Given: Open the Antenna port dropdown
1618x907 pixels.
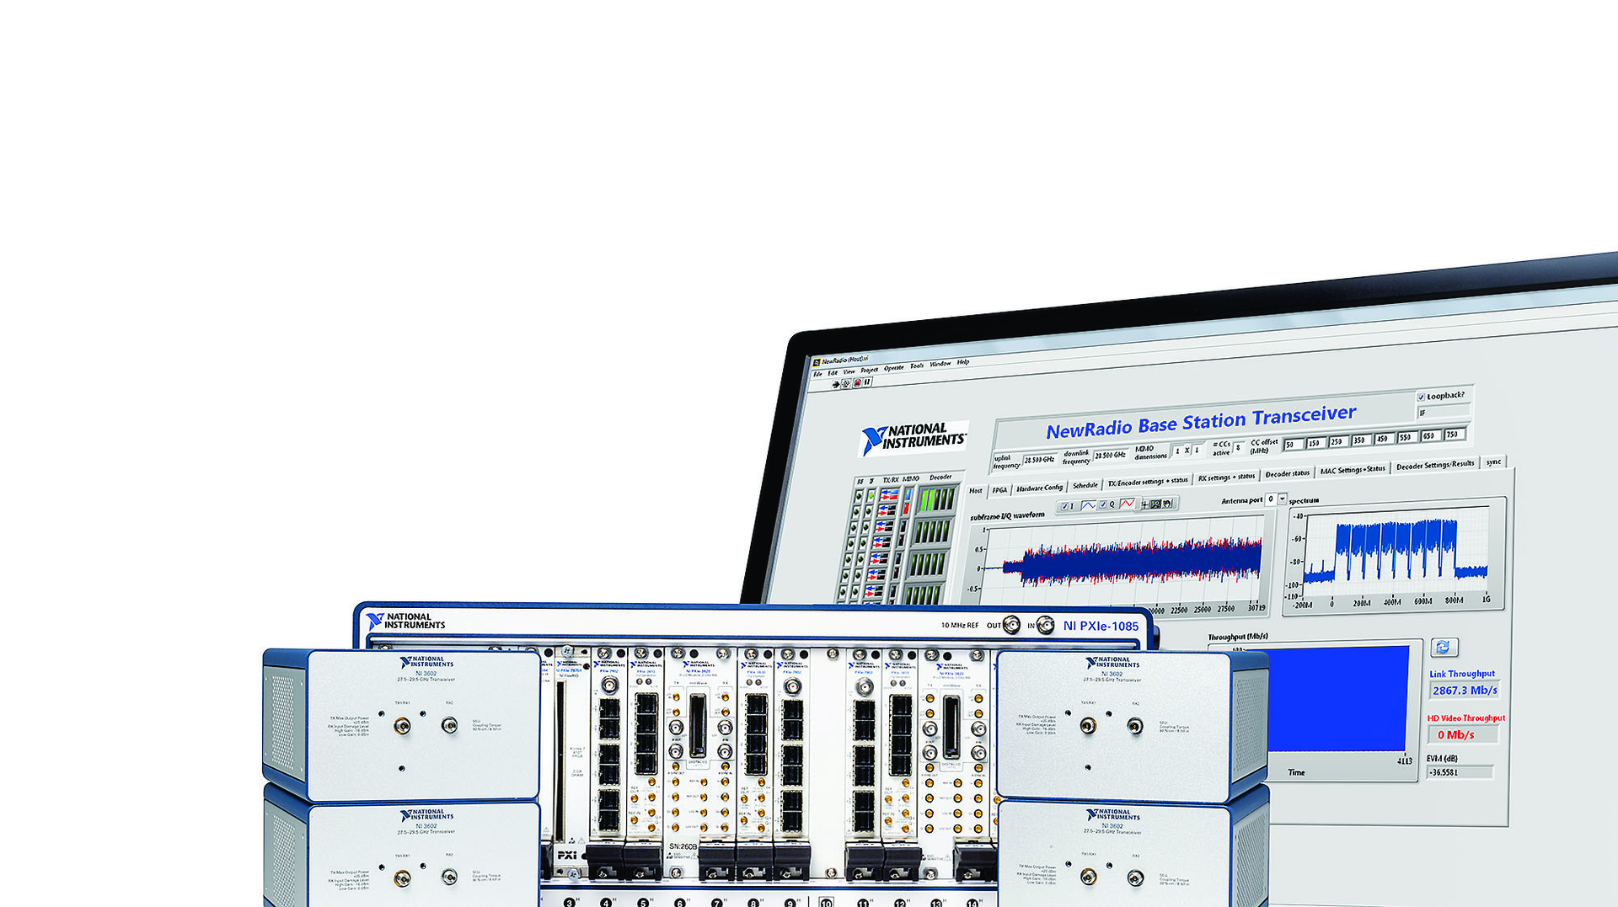Looking at the screenshot, I should pyautogui.click(x=1283, y=500).
